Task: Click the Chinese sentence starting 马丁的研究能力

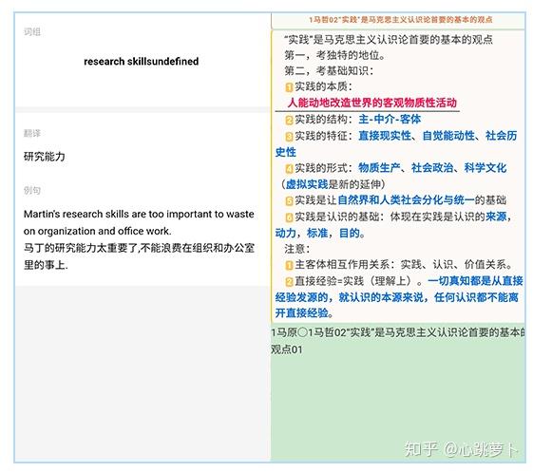Action: [x=139, y=256]
